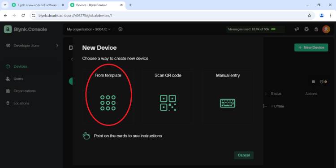Viewport: 336px width, 168px height.
Task: Switch to the Blynk low-code IoT tab
Action: click(x=38, y=5)
